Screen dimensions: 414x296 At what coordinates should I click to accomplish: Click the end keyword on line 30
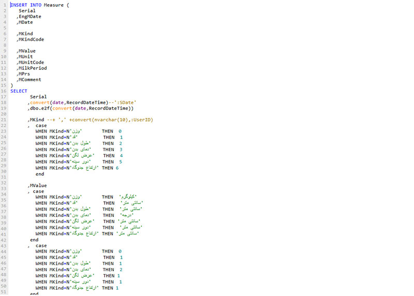tap(40, 174)
